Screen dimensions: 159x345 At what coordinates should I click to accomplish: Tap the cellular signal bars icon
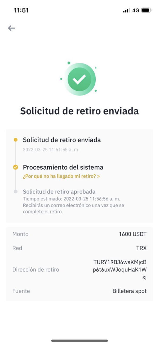pyautogui.click(x=126, y=10)
